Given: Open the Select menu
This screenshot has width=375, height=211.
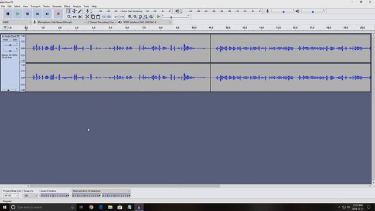Looking at the screenshot, I should point(17,6).
